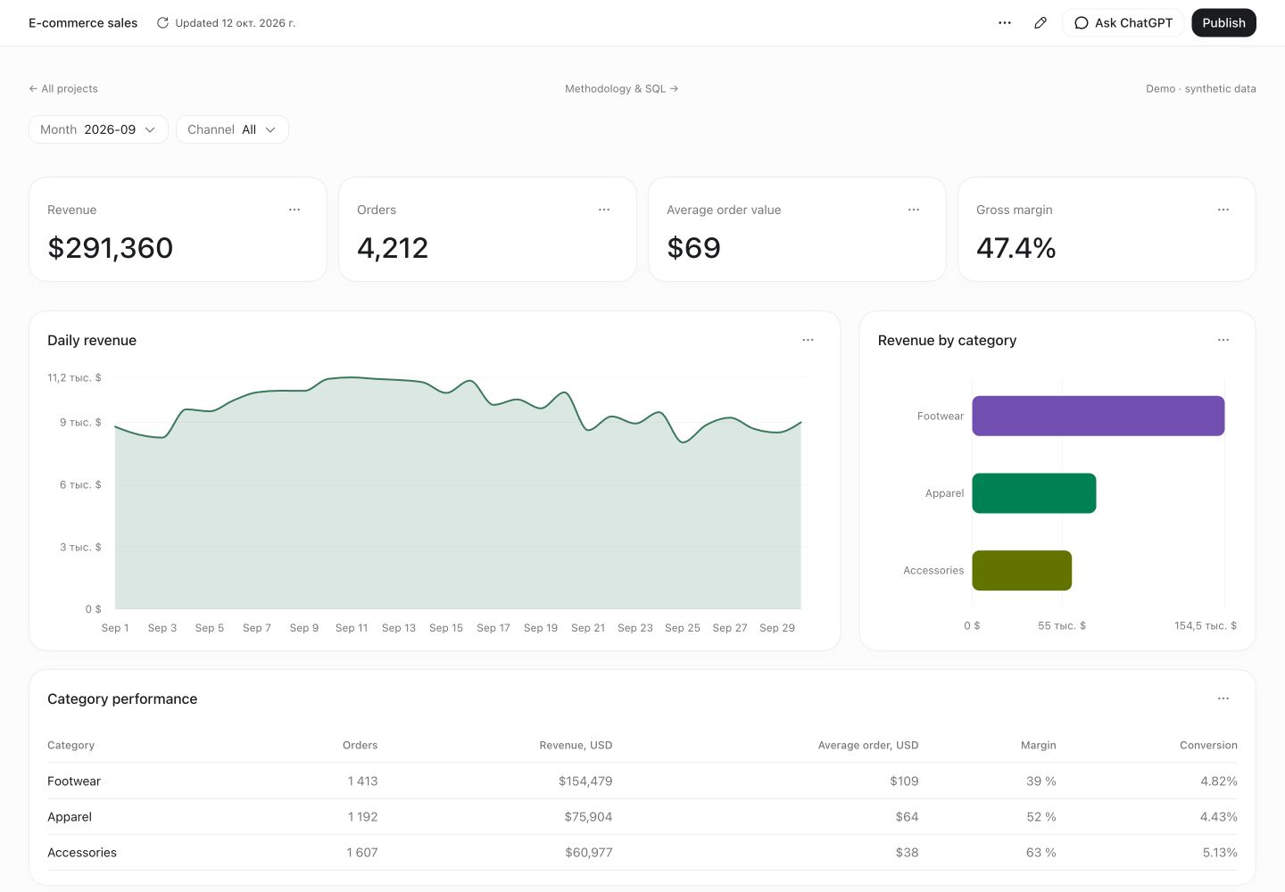This screenshot has width=1285, height=892.
Task: Go back to All projects
Action: [x=63, y=88]
